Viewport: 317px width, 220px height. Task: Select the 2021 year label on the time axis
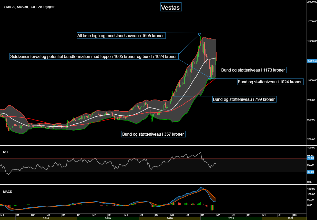point(231,218)
